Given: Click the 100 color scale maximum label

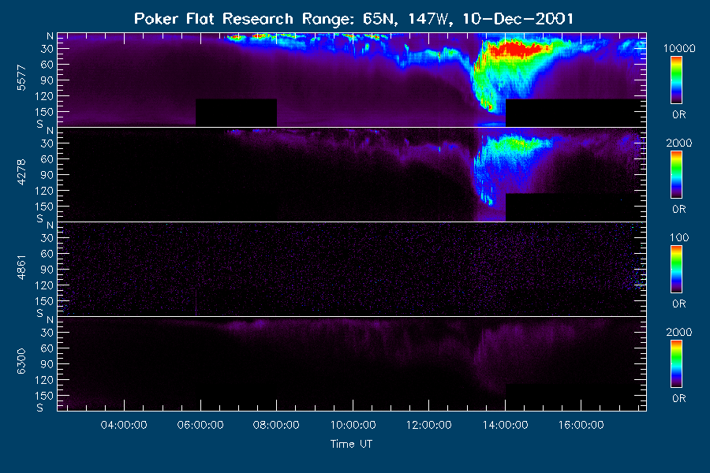Looking at the screenshot, I should point(679,237).
